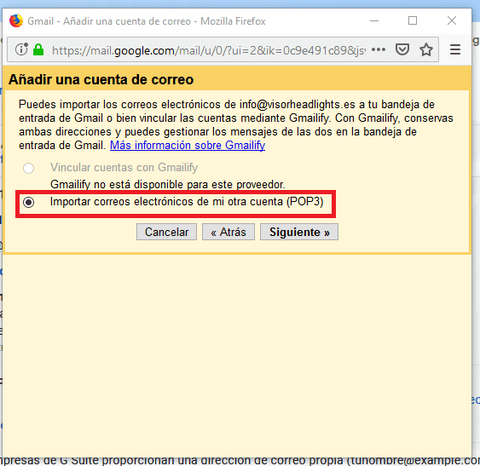Maximize the Firefox window
The height and width of the screenshot is (466, 480).
point(413,20)
